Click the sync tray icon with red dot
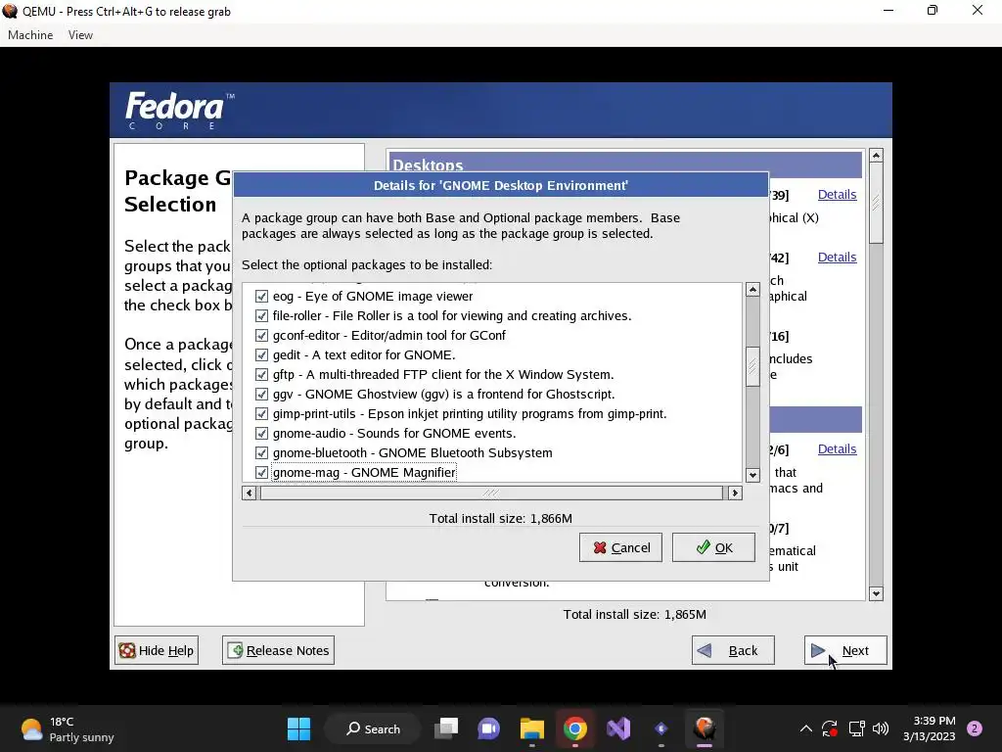Image resolution: width=1002 pixels, height=752 pixels. [830, 728]
